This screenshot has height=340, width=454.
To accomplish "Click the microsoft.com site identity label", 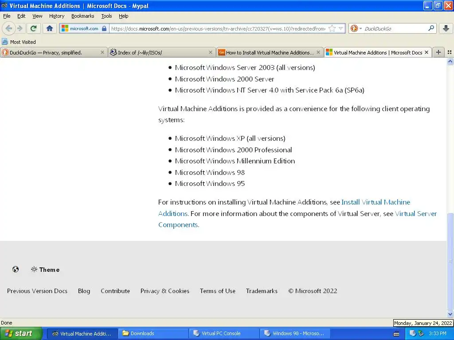I will coord(84,28).
